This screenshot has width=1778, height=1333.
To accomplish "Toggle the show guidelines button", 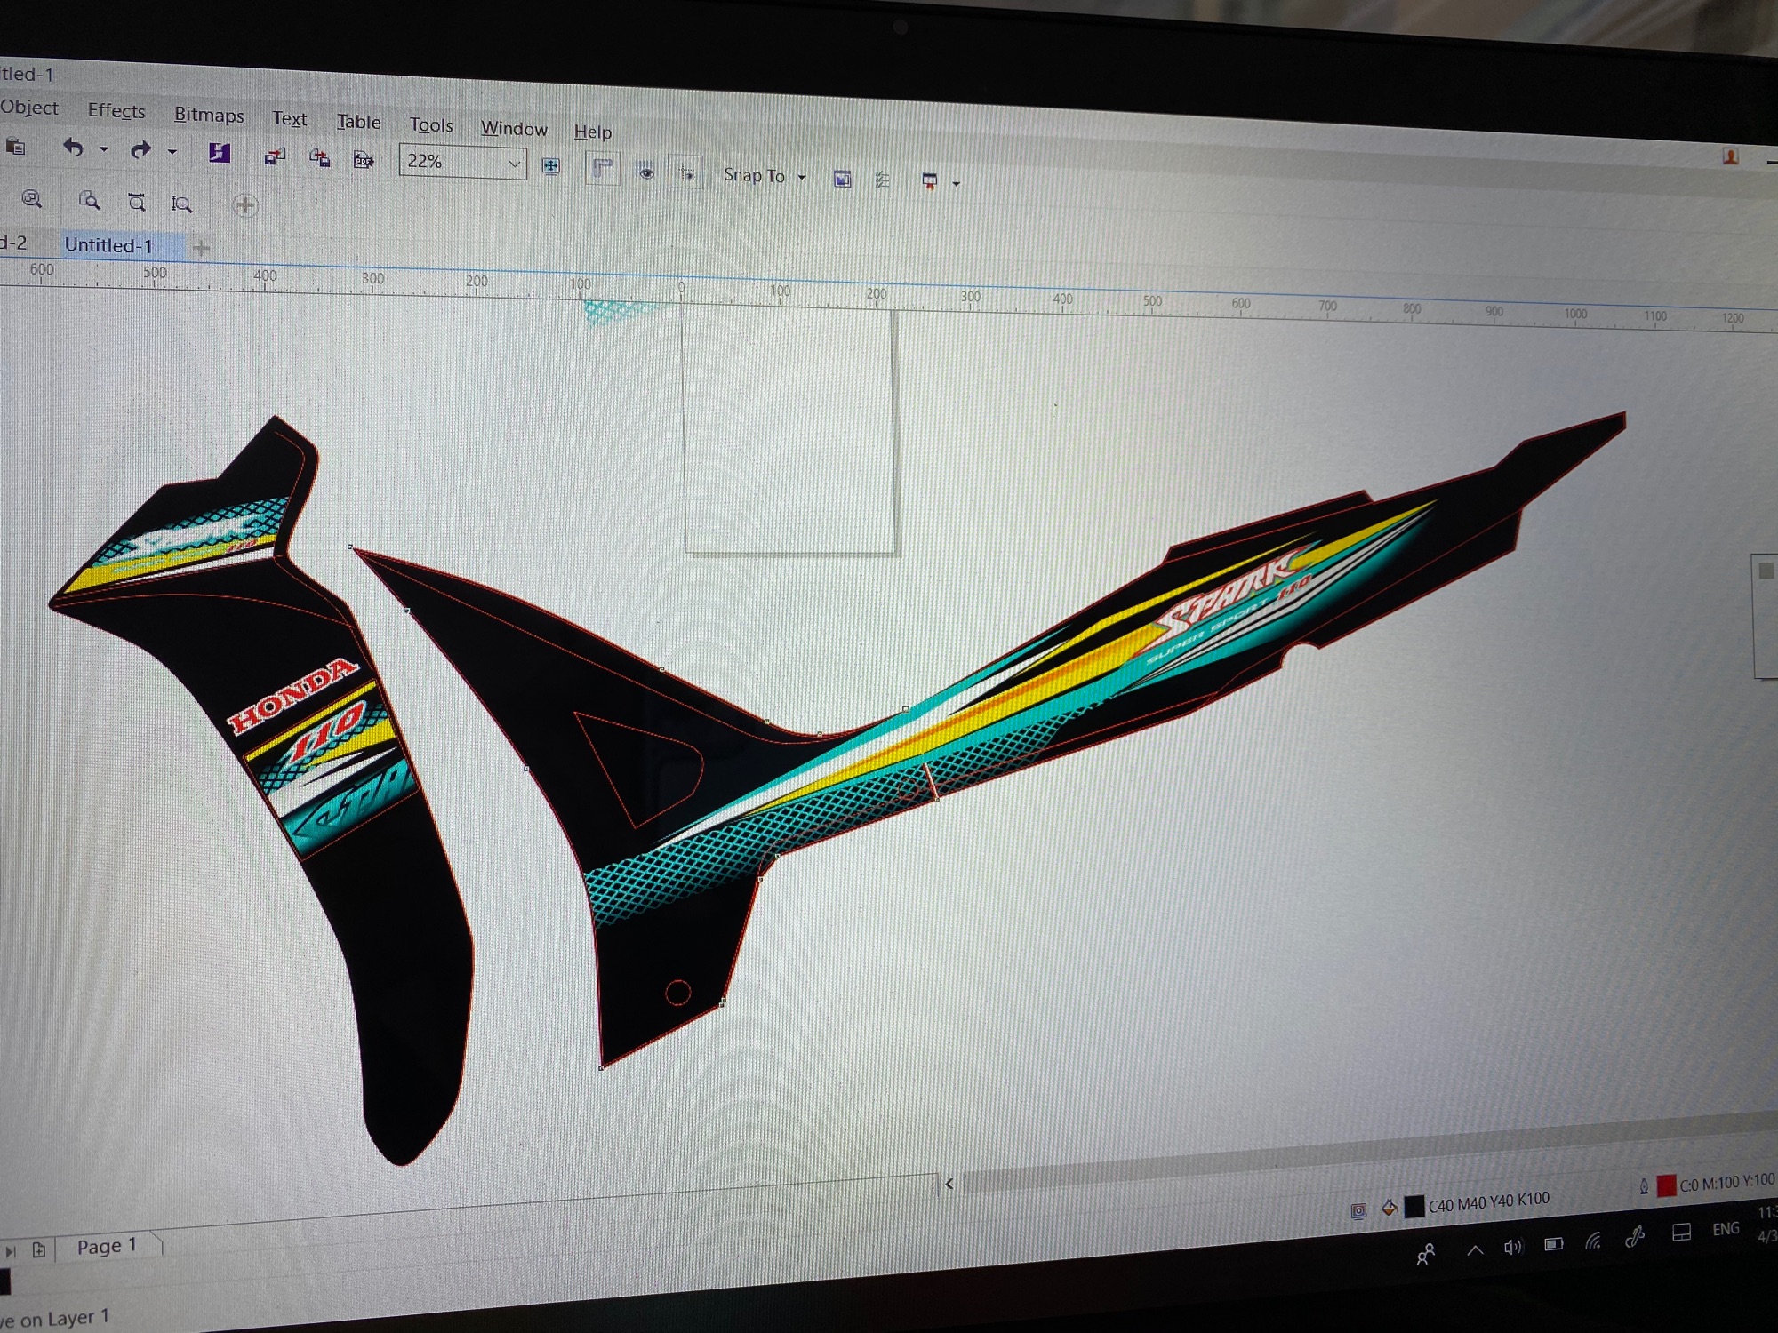I will (685, 172).
